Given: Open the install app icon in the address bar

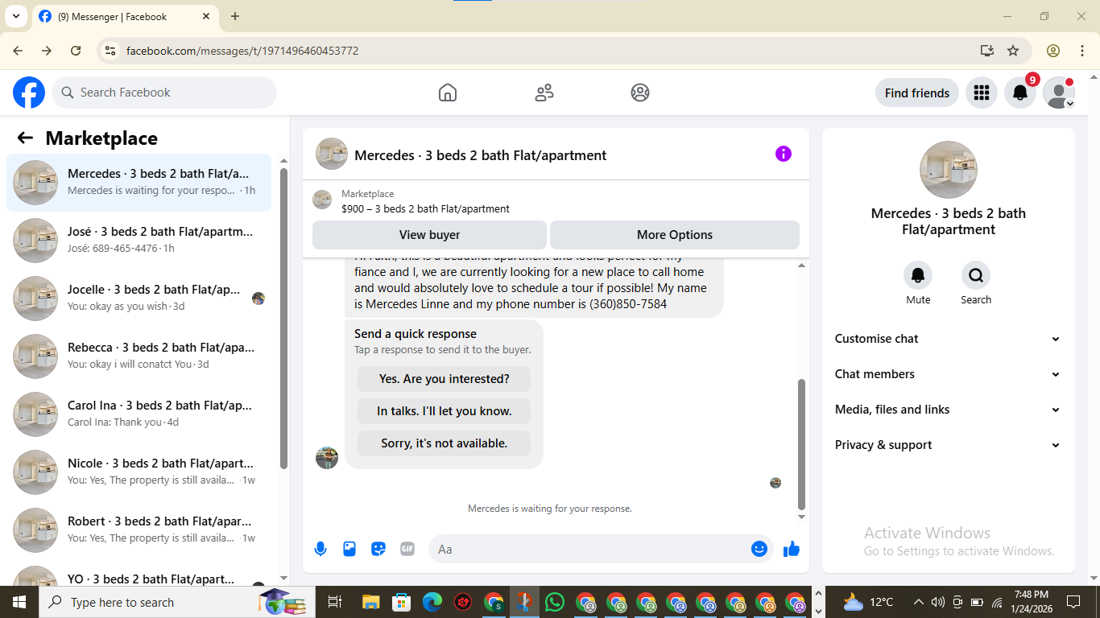Looking at the screenshot, I should pos(987,51).
